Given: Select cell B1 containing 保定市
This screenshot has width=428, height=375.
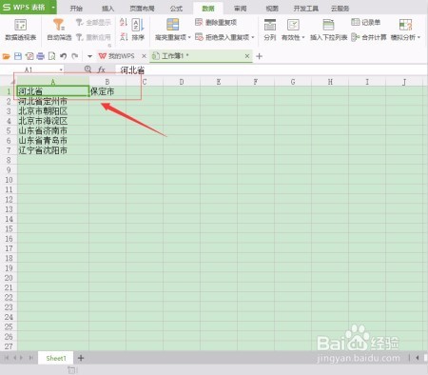Looking at the screenshot, I should click(x=107, y=91).
